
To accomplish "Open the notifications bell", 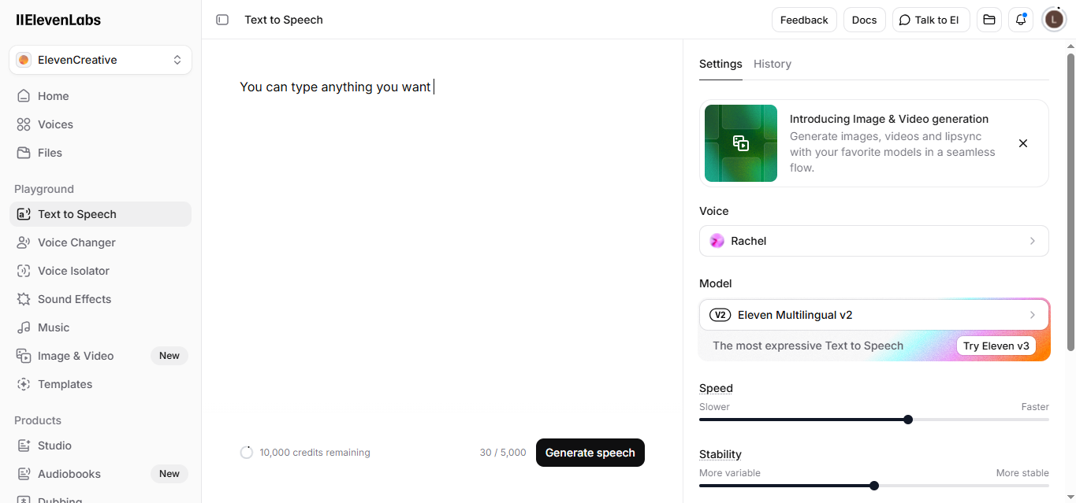I will tap(1021, 19).
